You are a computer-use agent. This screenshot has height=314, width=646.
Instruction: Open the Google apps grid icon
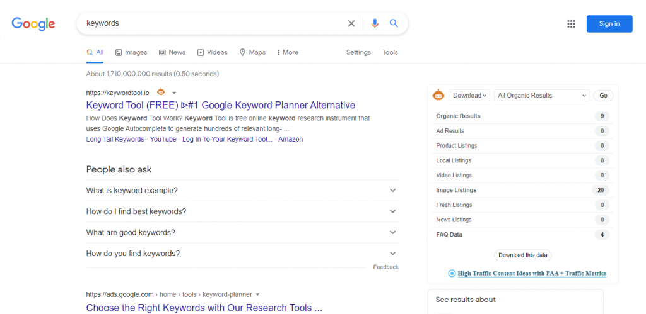pos(571,24)
